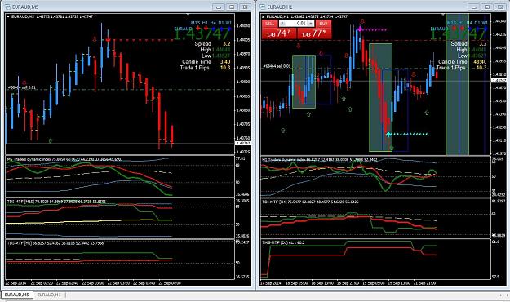Click the 'EURAUD,M5' OHLC header in the chart
This screenshot has height=302, width=510.
pos(52,16)
